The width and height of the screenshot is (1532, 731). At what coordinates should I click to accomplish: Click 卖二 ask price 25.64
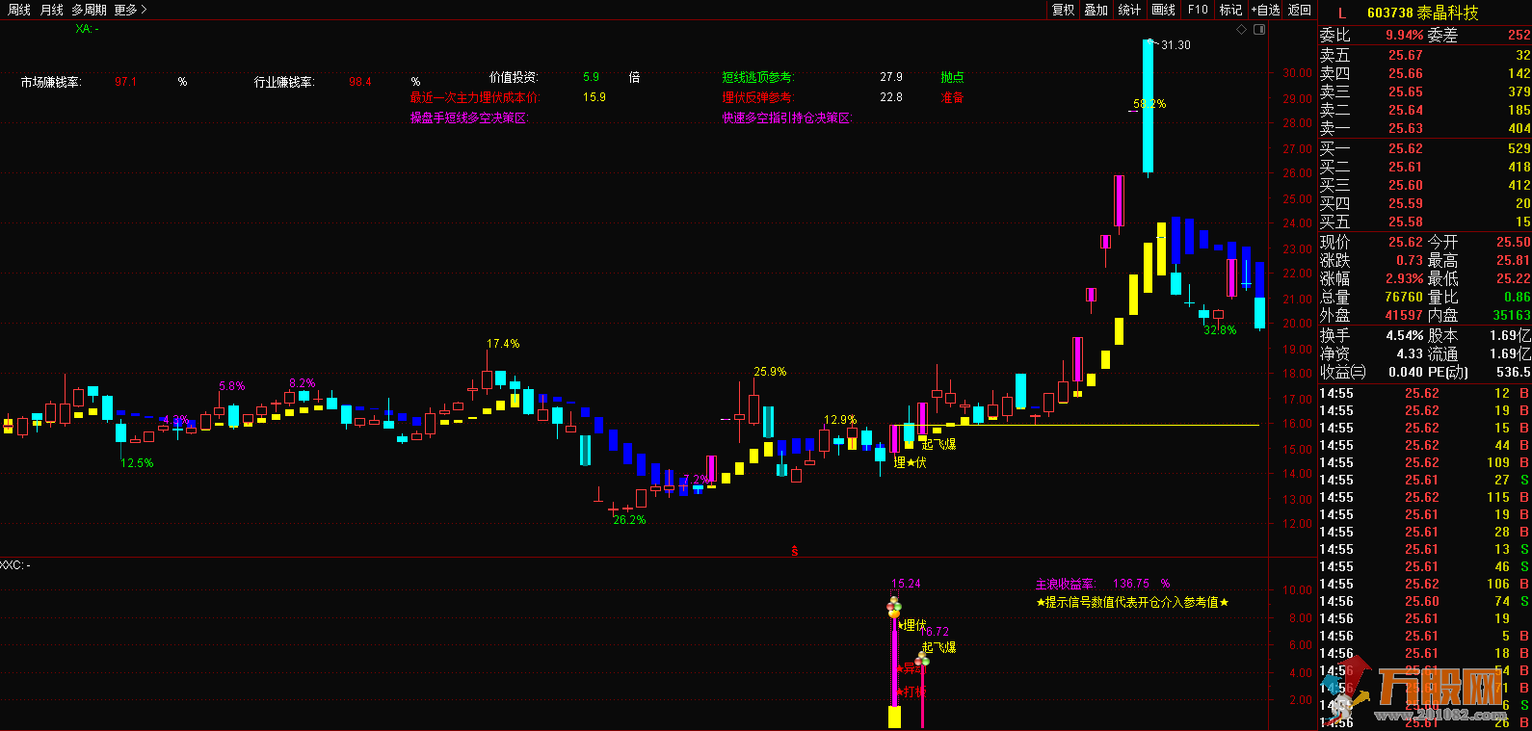pos(1405,111)
